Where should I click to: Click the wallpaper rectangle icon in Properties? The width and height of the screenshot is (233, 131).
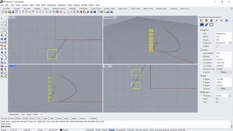[212, 24]
